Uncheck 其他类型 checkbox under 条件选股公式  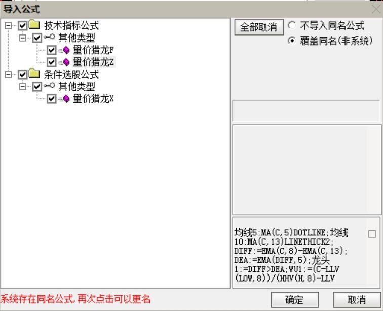[37, 87]
